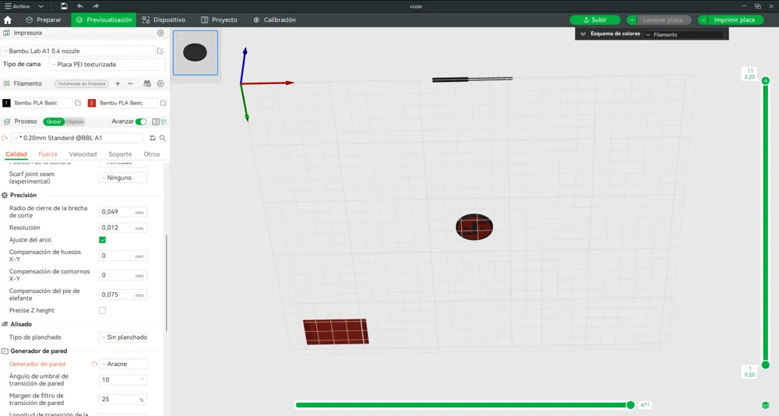Switch process scope to Global
The width and height of the screenshot is (779, 416).
coord(53,122)
